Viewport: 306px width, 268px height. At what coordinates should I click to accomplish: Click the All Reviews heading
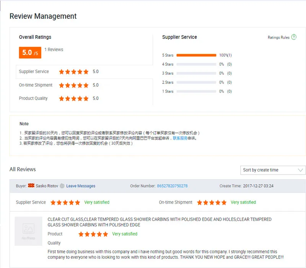23,169
